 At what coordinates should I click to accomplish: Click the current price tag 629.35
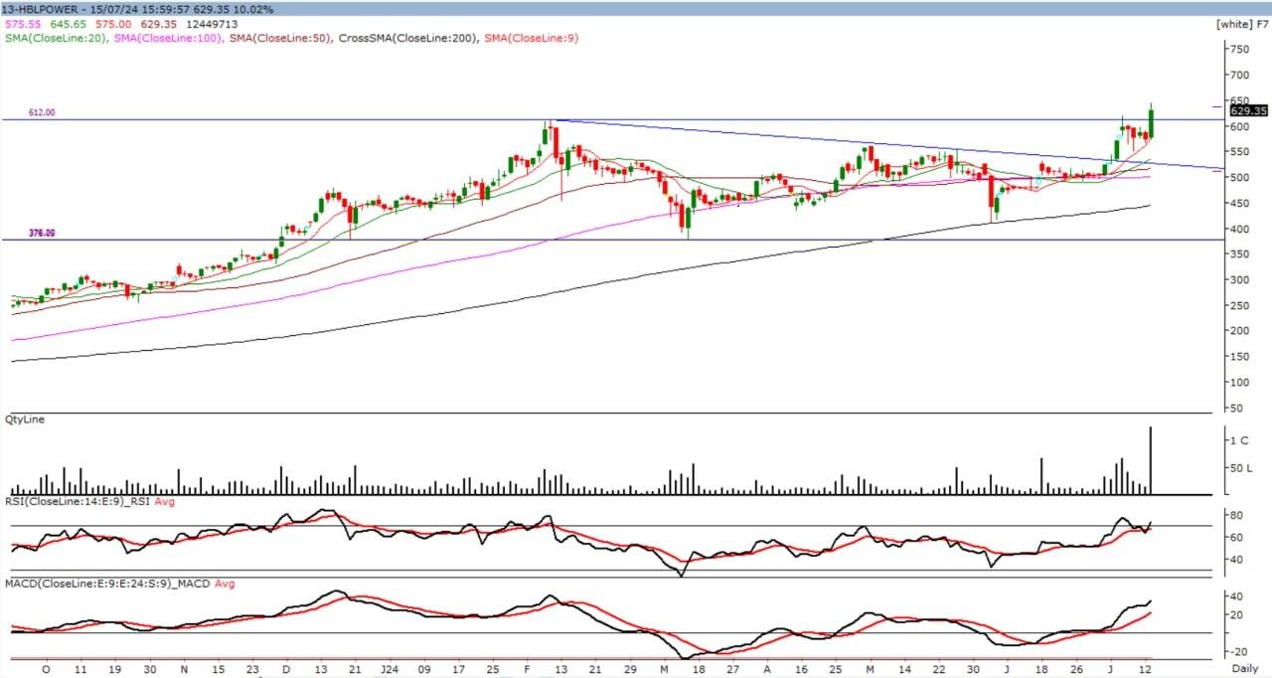pyautogui.click(x=1249, y=110)
